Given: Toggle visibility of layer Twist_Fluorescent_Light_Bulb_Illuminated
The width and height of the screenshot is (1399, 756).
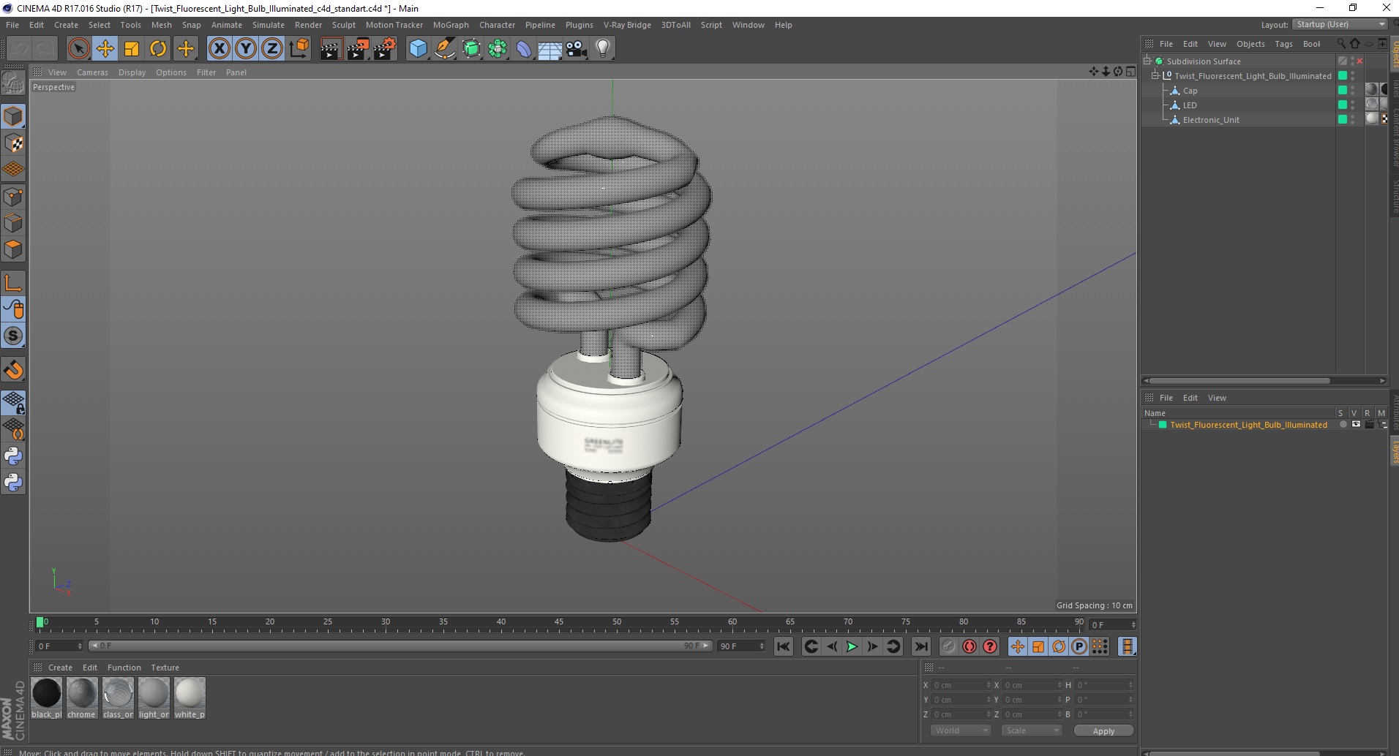Looking at the screenshot, I should pyautogui.click(x=1356, y=424).
